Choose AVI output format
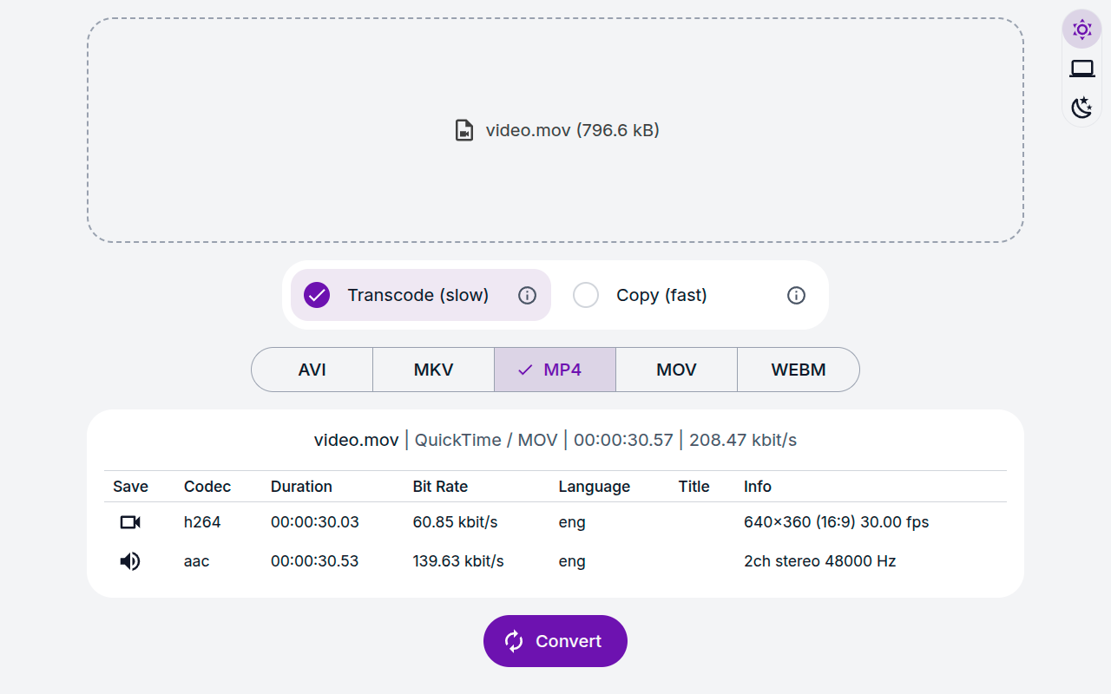The width and height of the screenshot is (1111, 694). [x=312, y=370]
